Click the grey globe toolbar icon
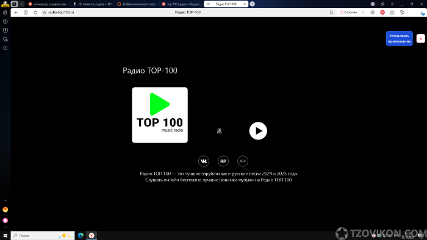427x240 pixels. (373, 13)
